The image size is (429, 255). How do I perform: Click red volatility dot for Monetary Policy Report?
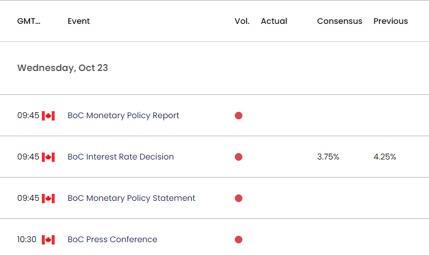coord(238,116)
